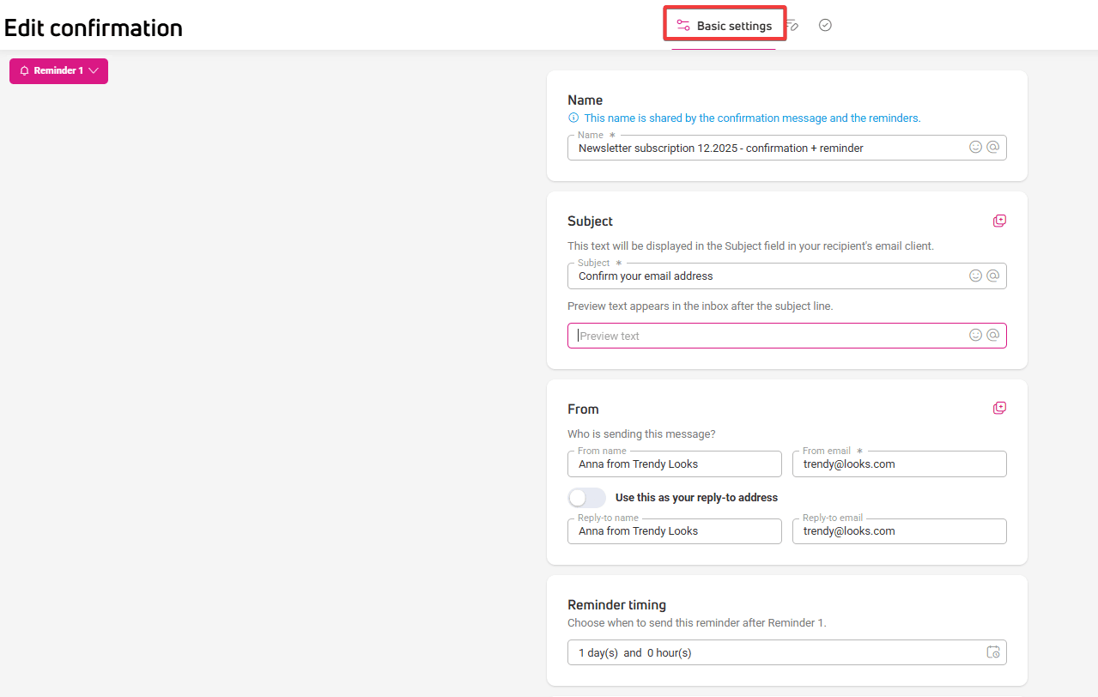
Task: Click the From email input field
Action: tap(899, 464)
